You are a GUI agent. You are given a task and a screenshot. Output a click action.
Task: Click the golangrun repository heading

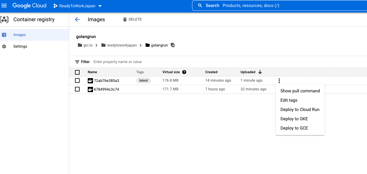pos(86,37)
